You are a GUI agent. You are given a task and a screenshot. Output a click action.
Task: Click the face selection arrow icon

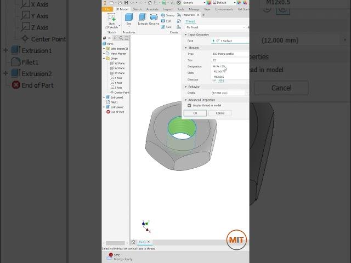pos(213,41)
